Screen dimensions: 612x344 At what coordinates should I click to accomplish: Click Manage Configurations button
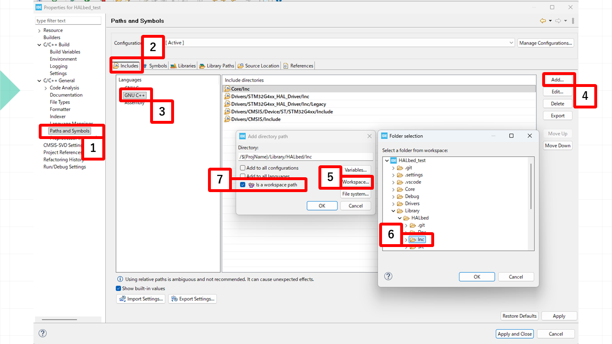pyautogui.click(x=546, y=43)
